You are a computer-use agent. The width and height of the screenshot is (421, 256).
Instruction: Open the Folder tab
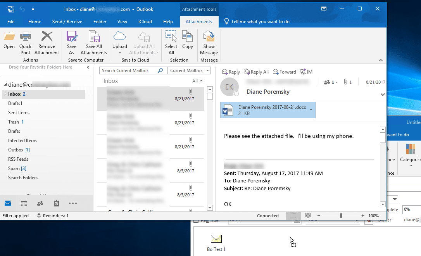tap(100, 22)
